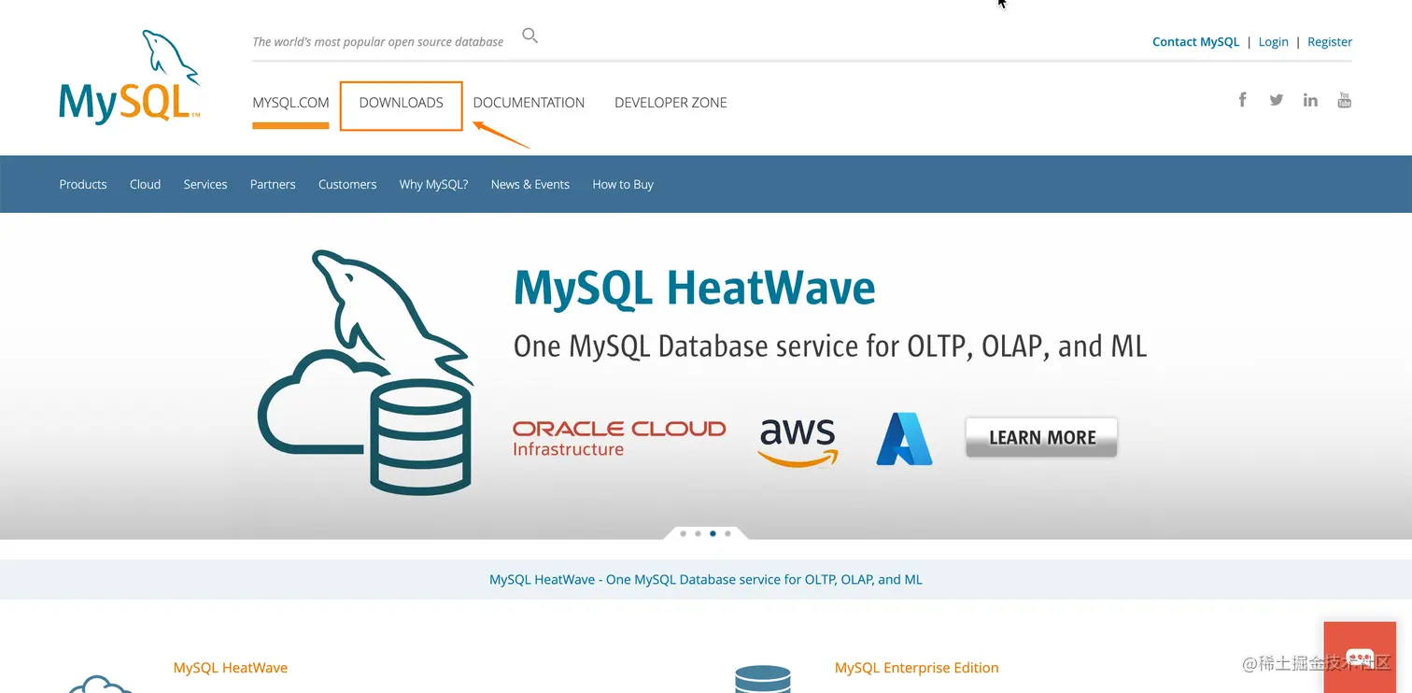This screenshot has width=1412, height=693.
Task: Open the Why MySQL? menu item
Action: 433,184
